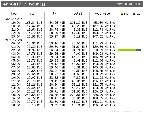Click rx value 22.06 MiB

coord(35,74)
